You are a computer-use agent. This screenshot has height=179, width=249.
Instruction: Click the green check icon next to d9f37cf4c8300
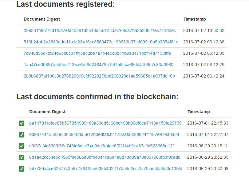22,146
